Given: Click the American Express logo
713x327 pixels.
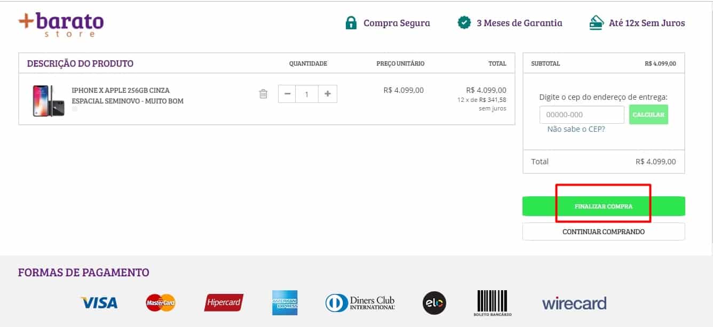Looking at the screenshot, I should coord(284,303).
